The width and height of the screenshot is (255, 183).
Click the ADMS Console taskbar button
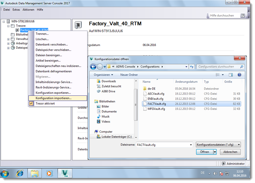click(x=65, y=174)
